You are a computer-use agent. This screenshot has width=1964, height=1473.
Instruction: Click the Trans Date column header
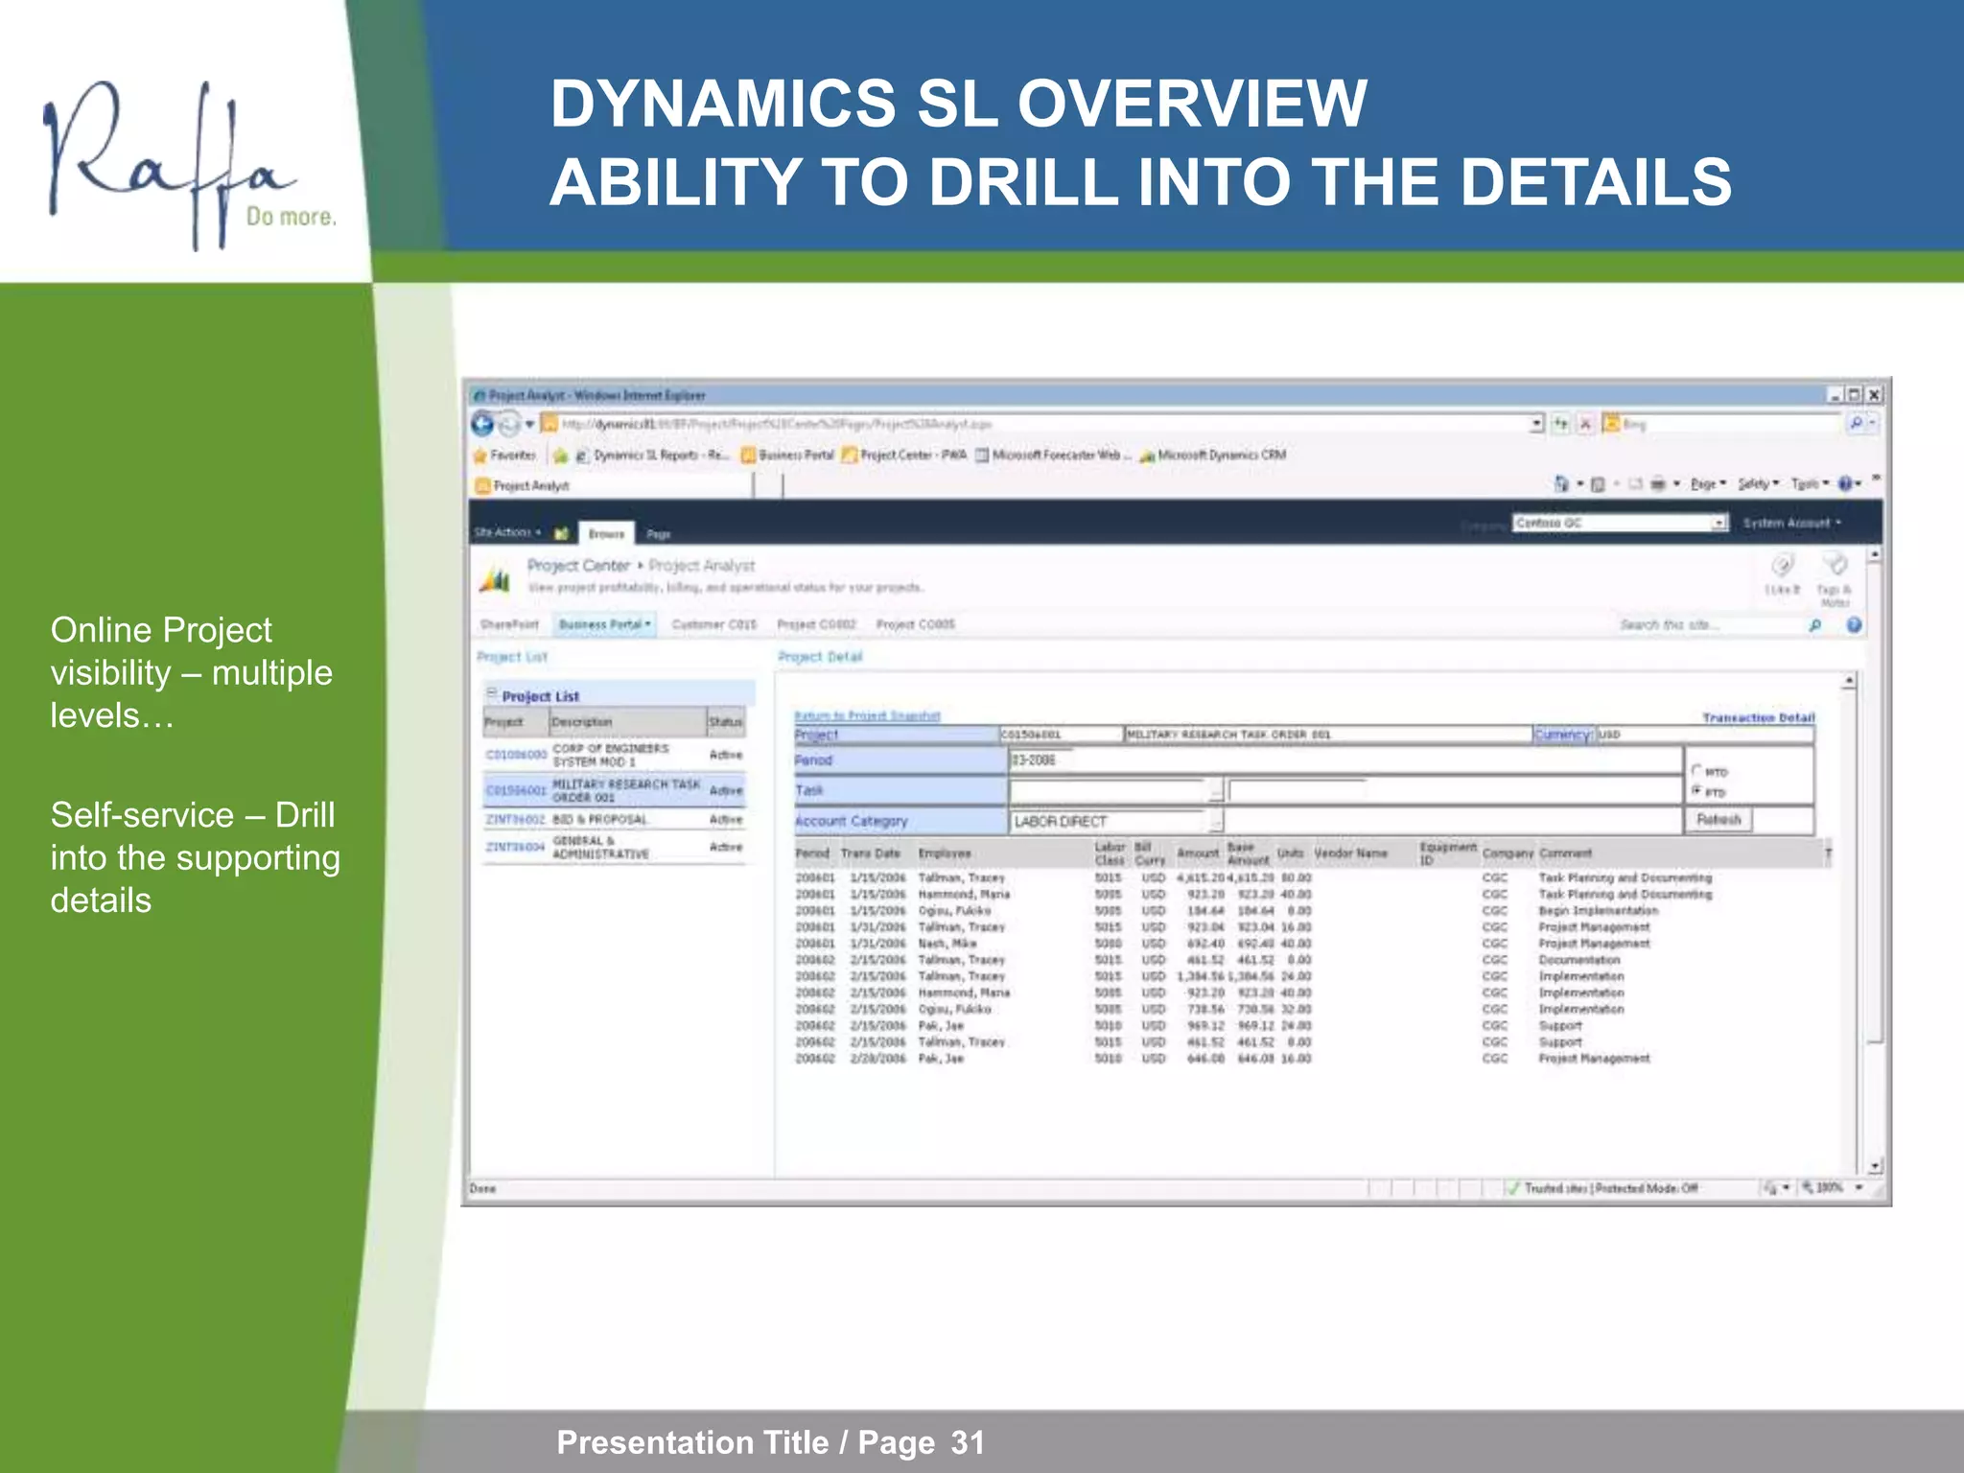pos(870,853)
